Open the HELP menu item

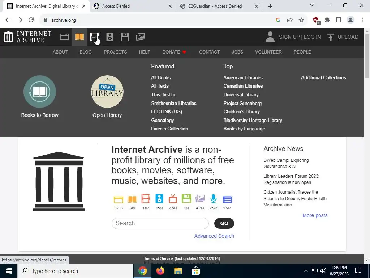coord(145,52)
